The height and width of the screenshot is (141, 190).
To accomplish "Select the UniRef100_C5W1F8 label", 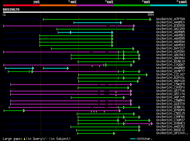I will (170, 84).
